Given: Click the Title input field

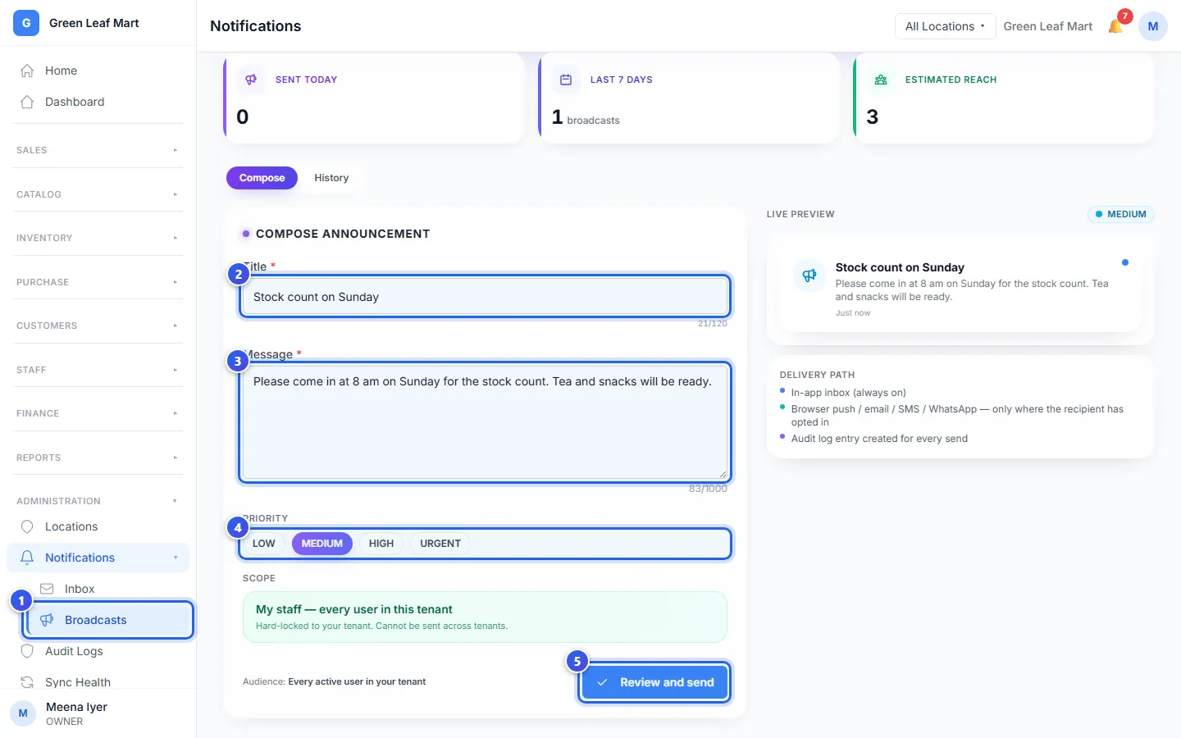Looking at the screenshot, I should pyautogui.click(x=485, y=297).
